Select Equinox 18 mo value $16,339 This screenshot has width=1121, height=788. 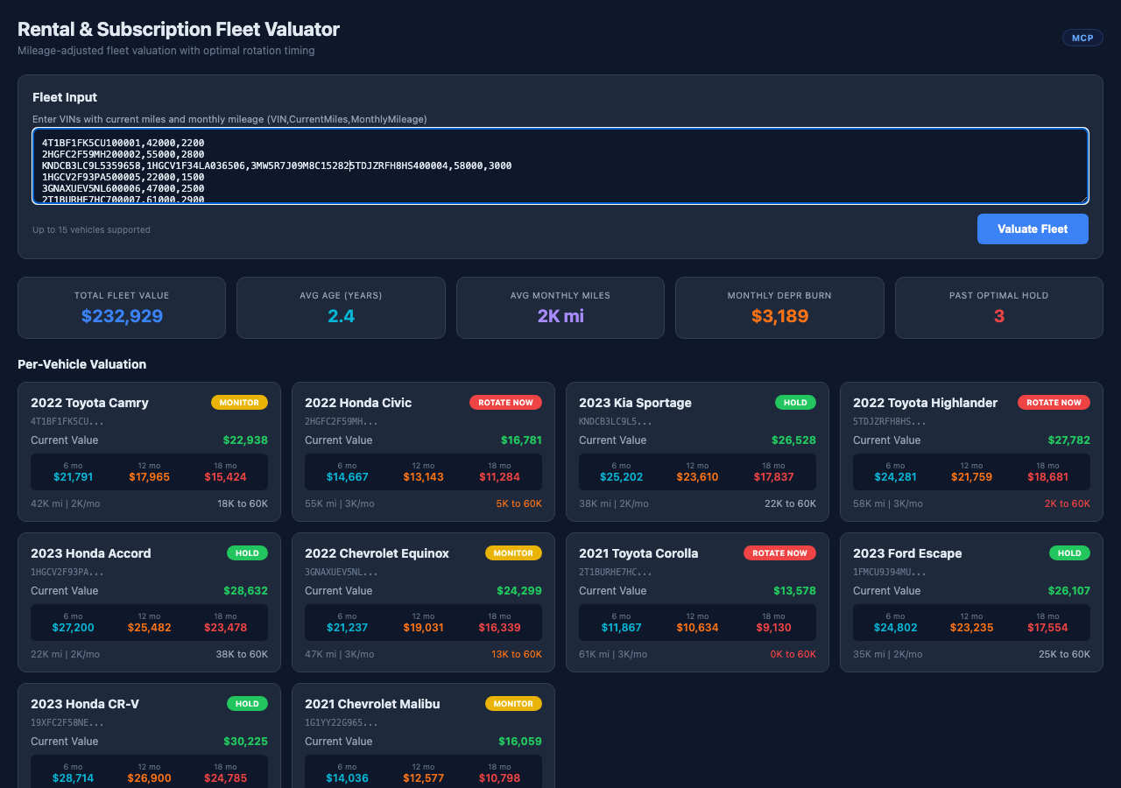click(x=499, y=628)
